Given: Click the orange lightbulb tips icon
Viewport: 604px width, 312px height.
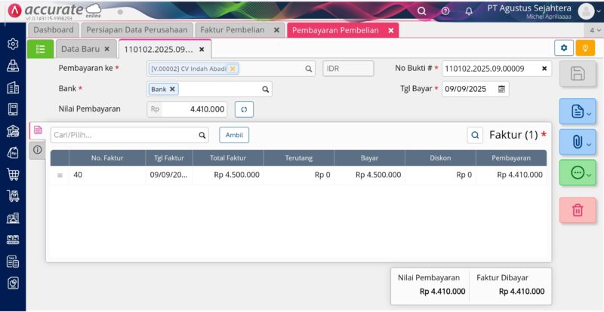Looking at the screenshot, I should point(585,48).
